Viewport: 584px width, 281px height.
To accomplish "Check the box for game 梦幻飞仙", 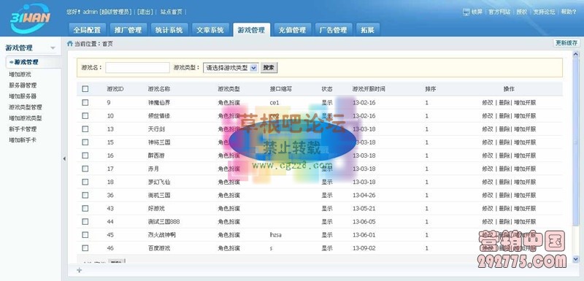I will pos(85,182).
